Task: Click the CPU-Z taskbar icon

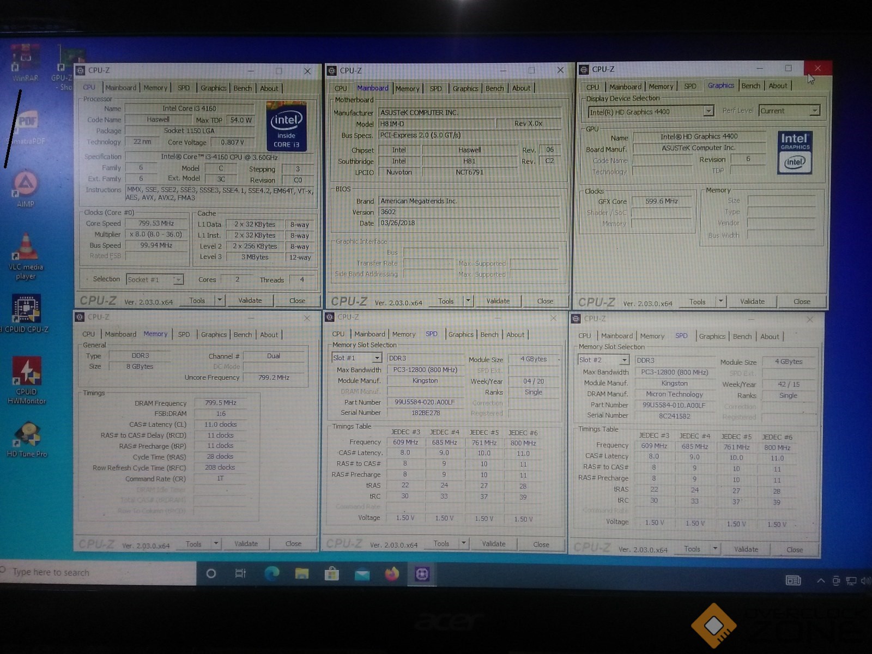Action: 422,574
